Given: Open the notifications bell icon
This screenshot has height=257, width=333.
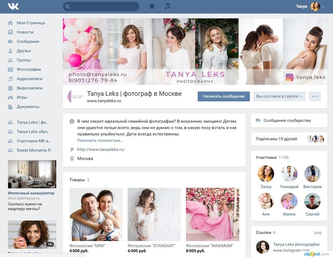Looking at the screenshot, I should tap(152, 6).
